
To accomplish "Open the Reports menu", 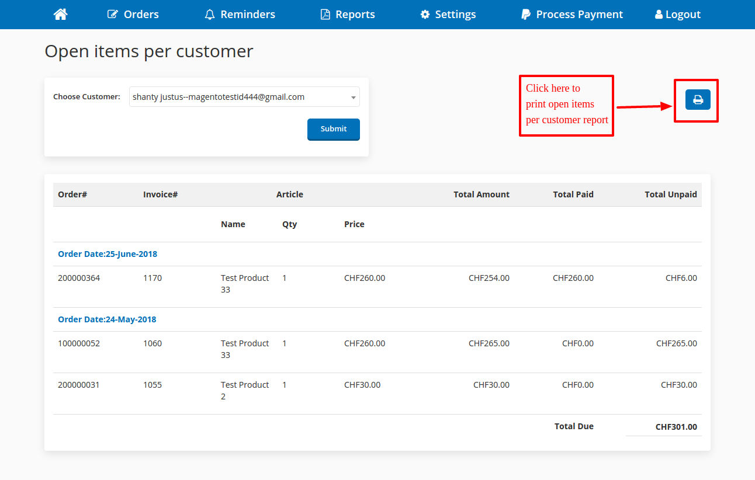I will pos(355,15).
